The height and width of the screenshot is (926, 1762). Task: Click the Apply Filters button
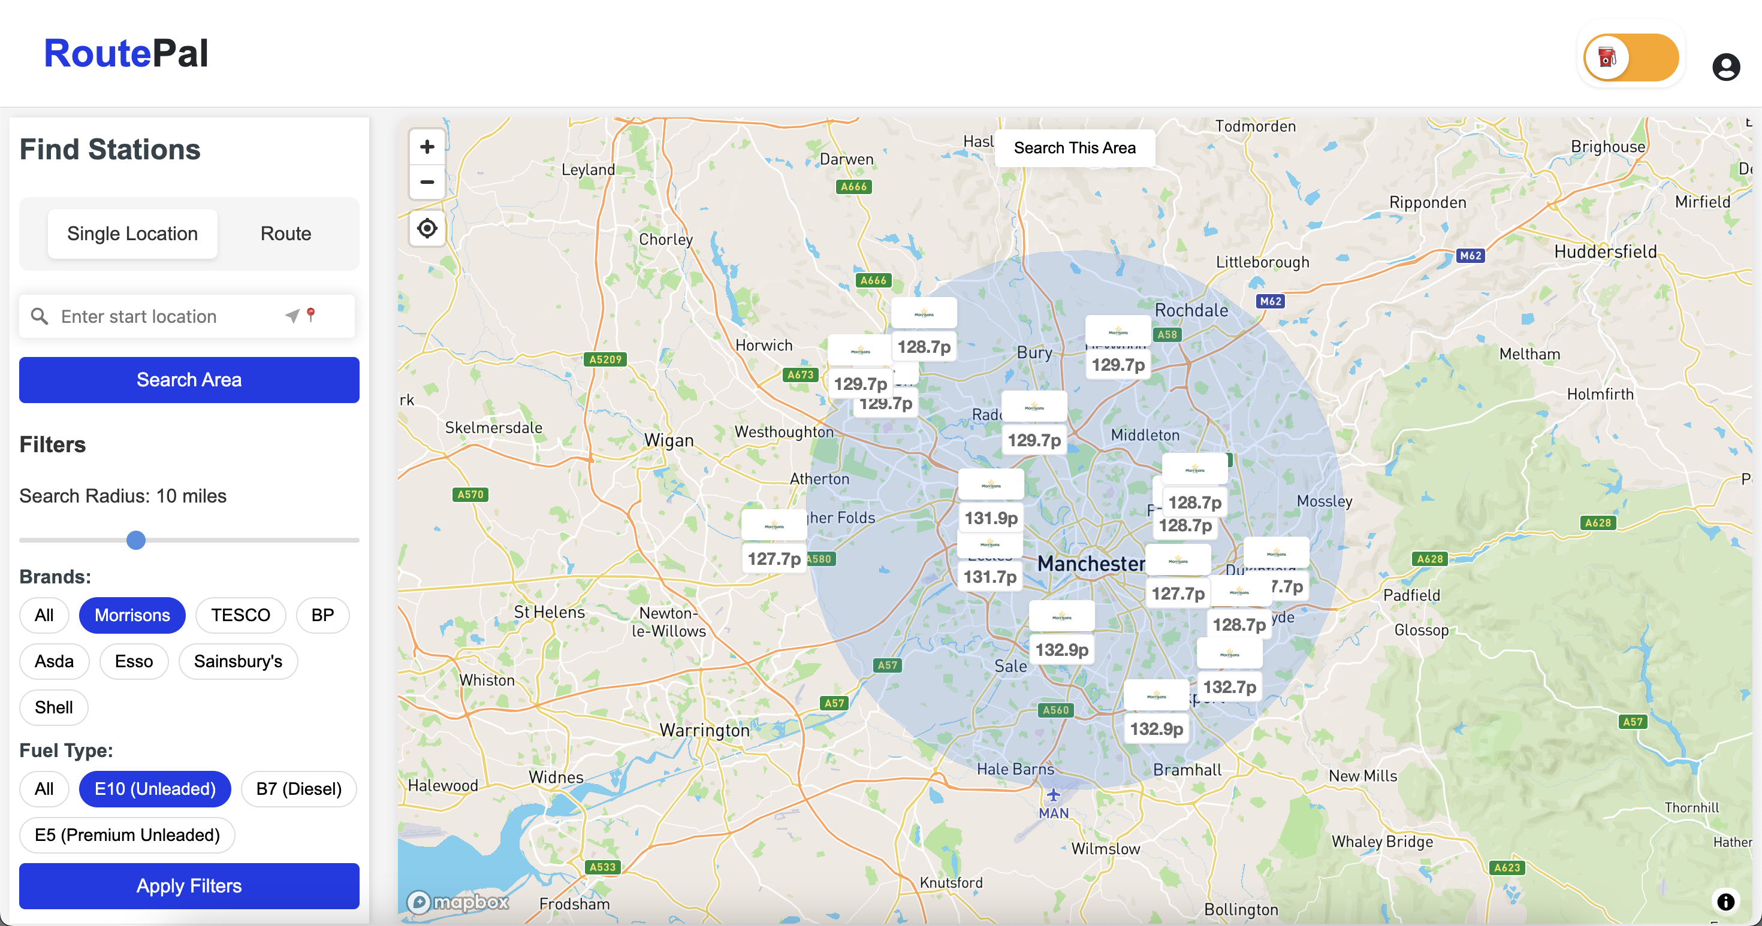point(189,886)
